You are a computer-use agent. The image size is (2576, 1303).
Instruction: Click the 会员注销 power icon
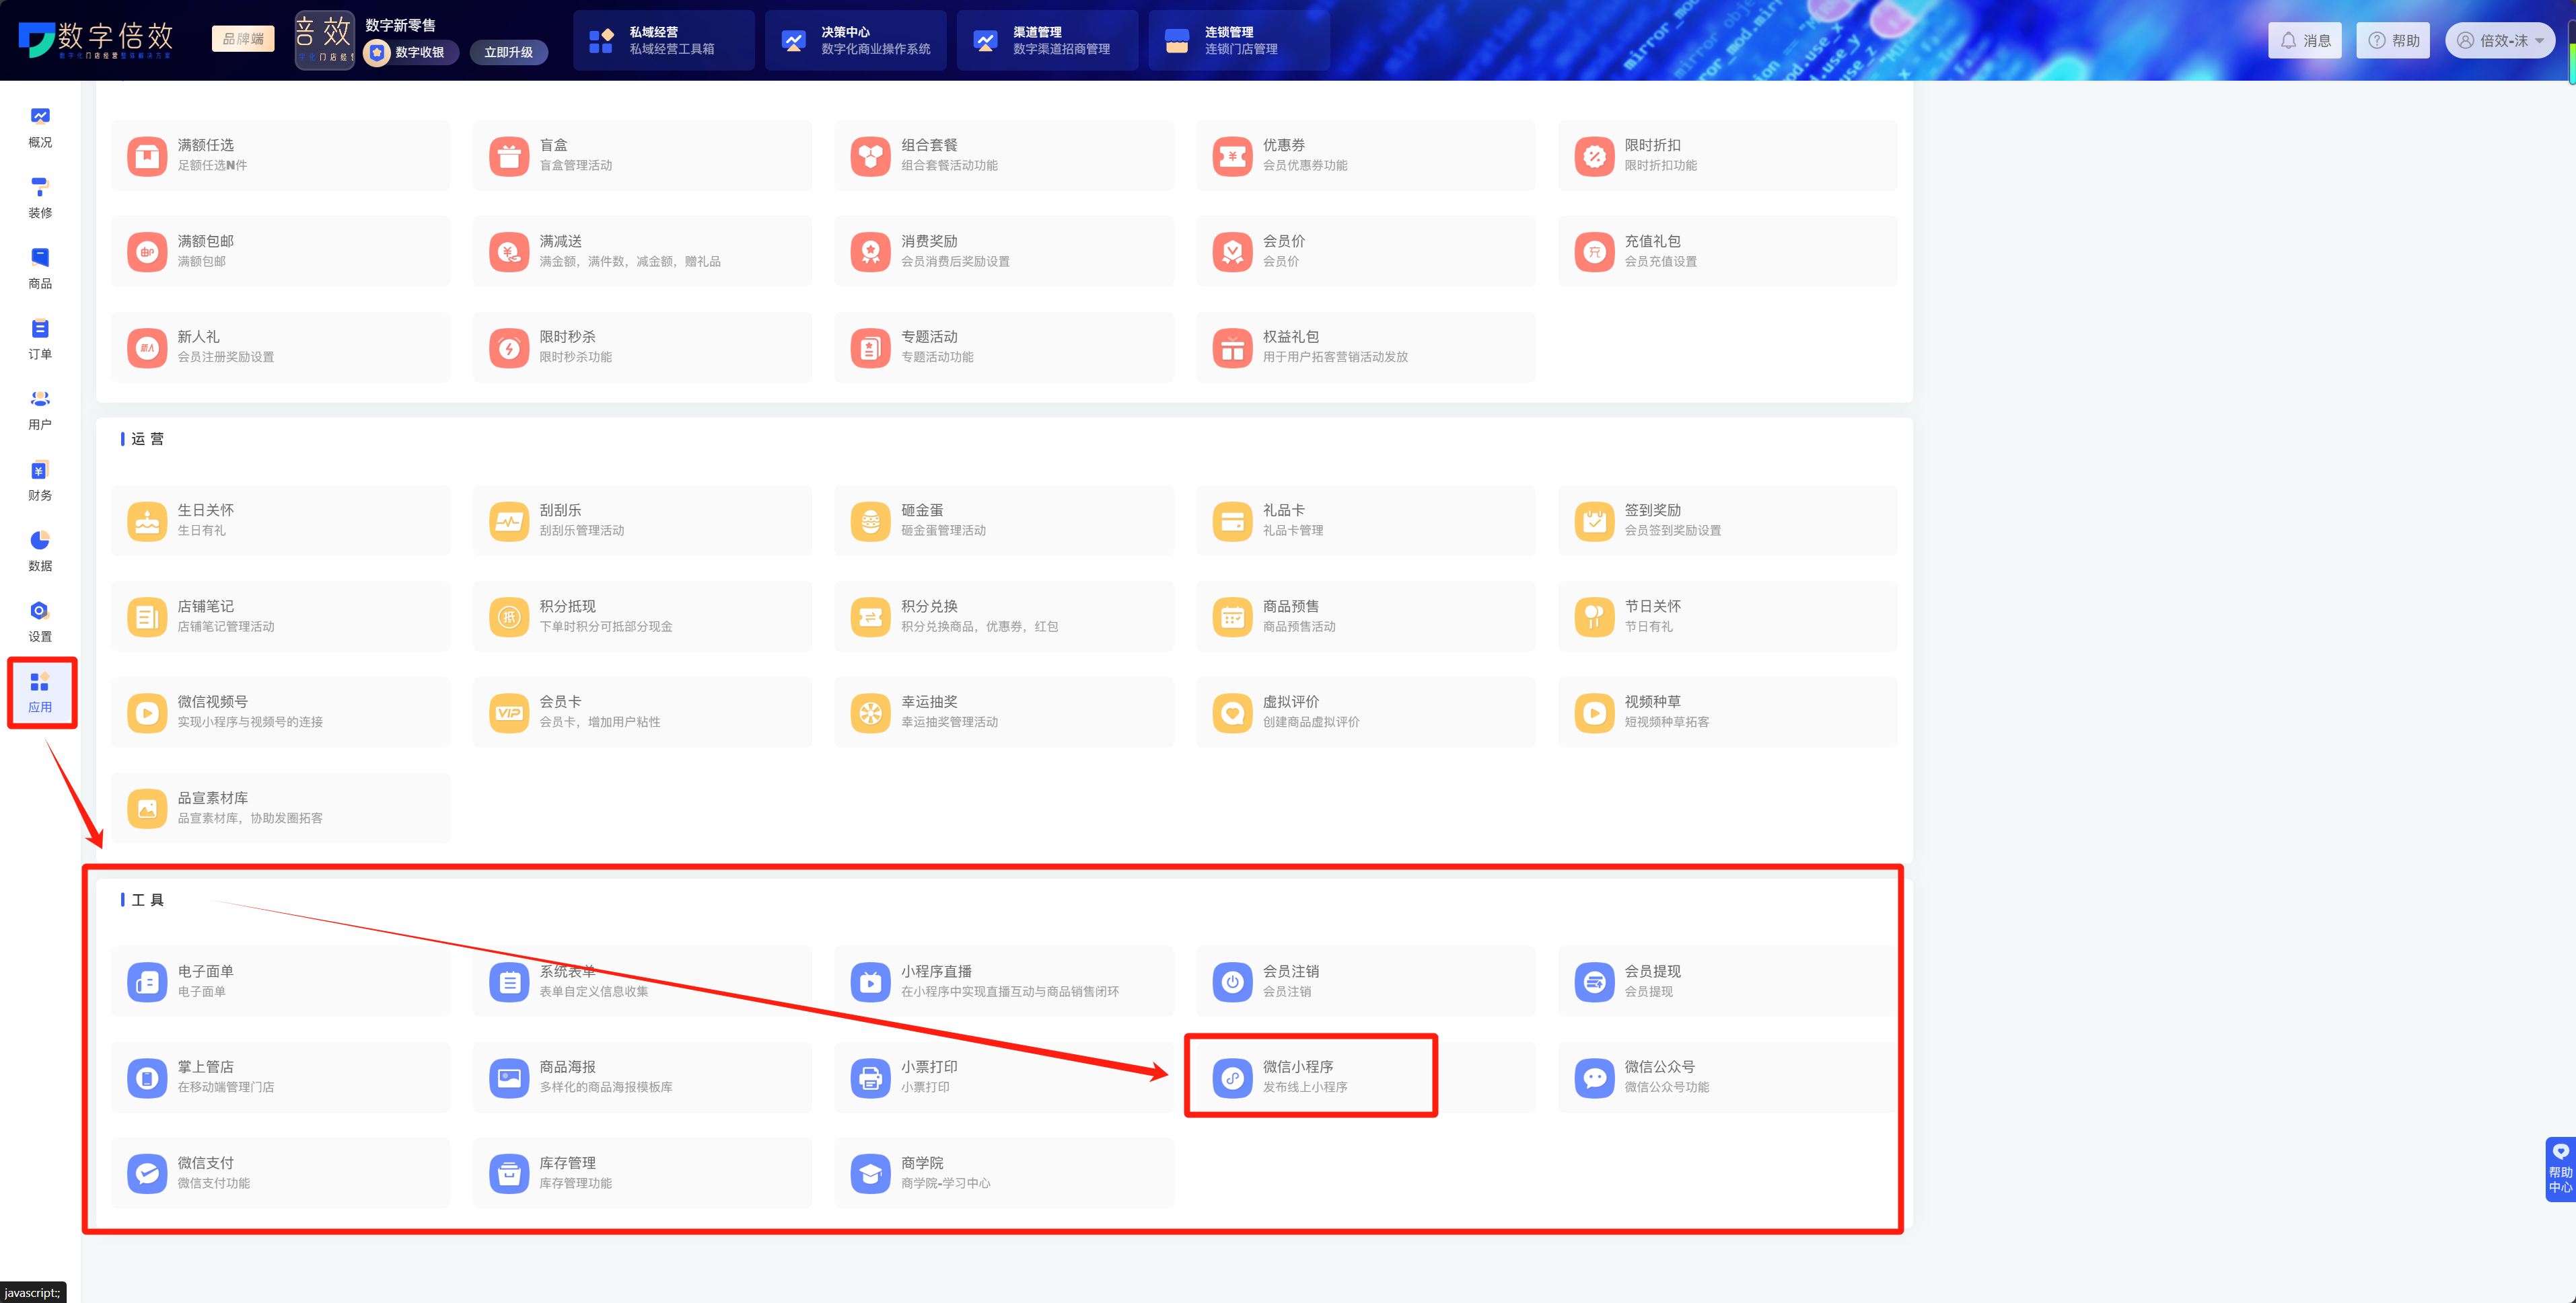(1232, 981)
